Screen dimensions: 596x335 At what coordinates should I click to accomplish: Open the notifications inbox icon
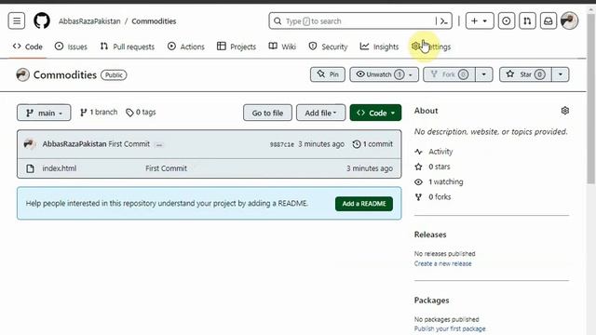point(549,20)
